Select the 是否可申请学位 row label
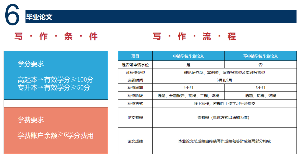Image resolution: width=299 pixels, height=157 pixels. click(x=135, y=65)
